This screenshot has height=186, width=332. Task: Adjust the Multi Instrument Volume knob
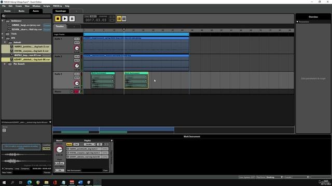[60, 150]
